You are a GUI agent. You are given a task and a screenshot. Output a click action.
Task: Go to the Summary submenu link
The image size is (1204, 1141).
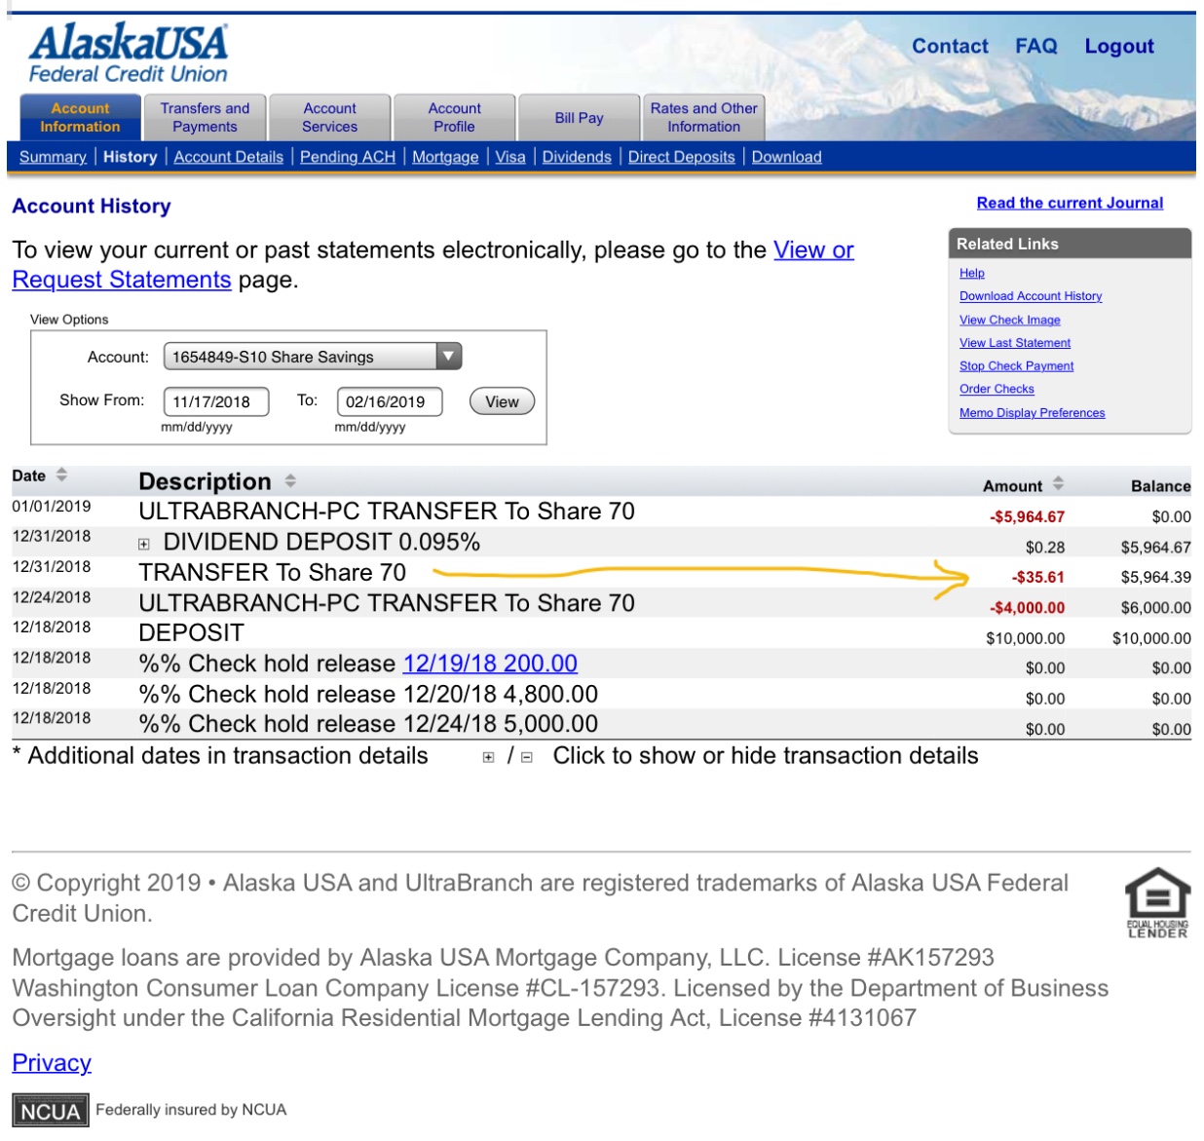(x=53, y=157)
